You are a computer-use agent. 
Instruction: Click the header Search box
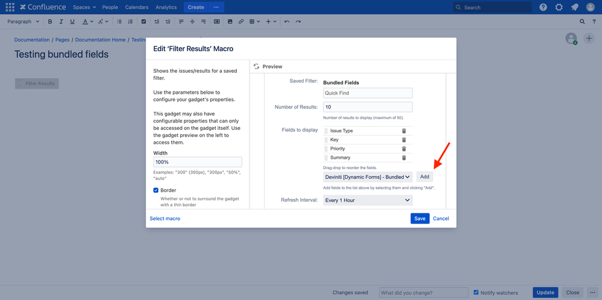point(492,7)
